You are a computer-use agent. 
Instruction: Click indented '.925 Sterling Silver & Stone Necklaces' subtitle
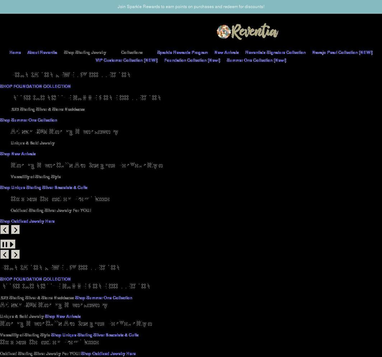[48, 109]
